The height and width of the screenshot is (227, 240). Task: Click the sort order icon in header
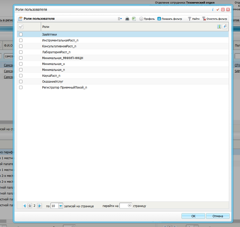tap(225, 27)
